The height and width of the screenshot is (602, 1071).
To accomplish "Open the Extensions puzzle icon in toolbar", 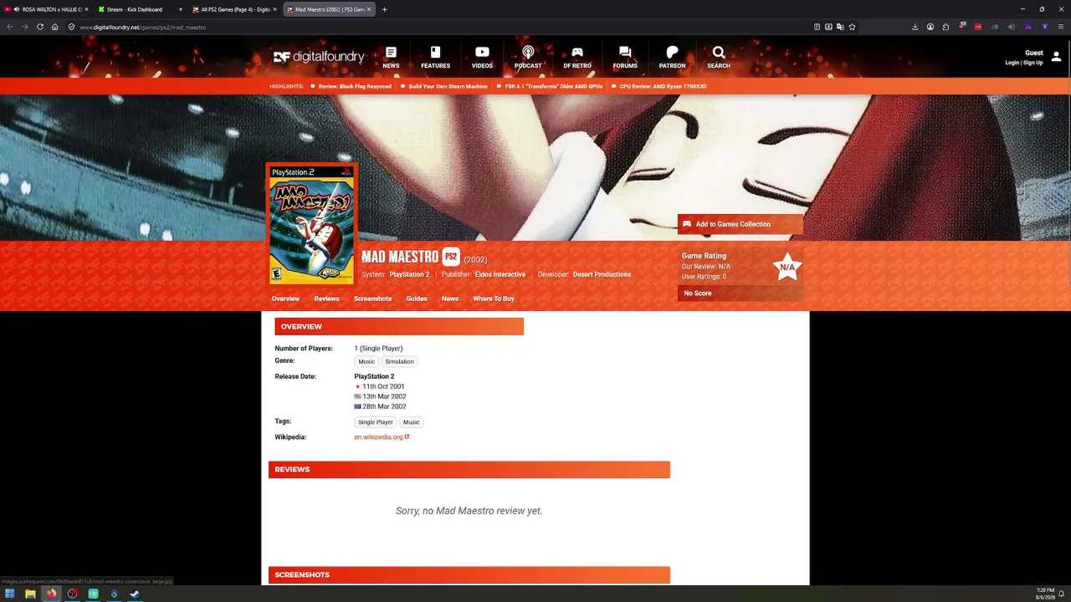I will [x=945, y=27].
